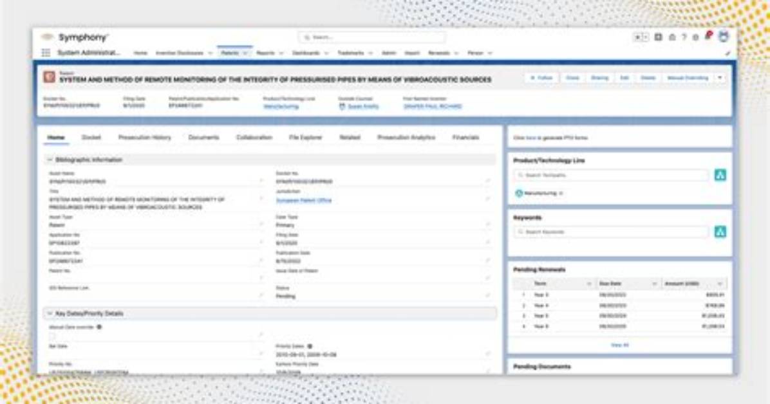Click the patent record icon beside the title
Image resolution: width=770 pixels, height=404 pixels.
[x=49, y=77]
